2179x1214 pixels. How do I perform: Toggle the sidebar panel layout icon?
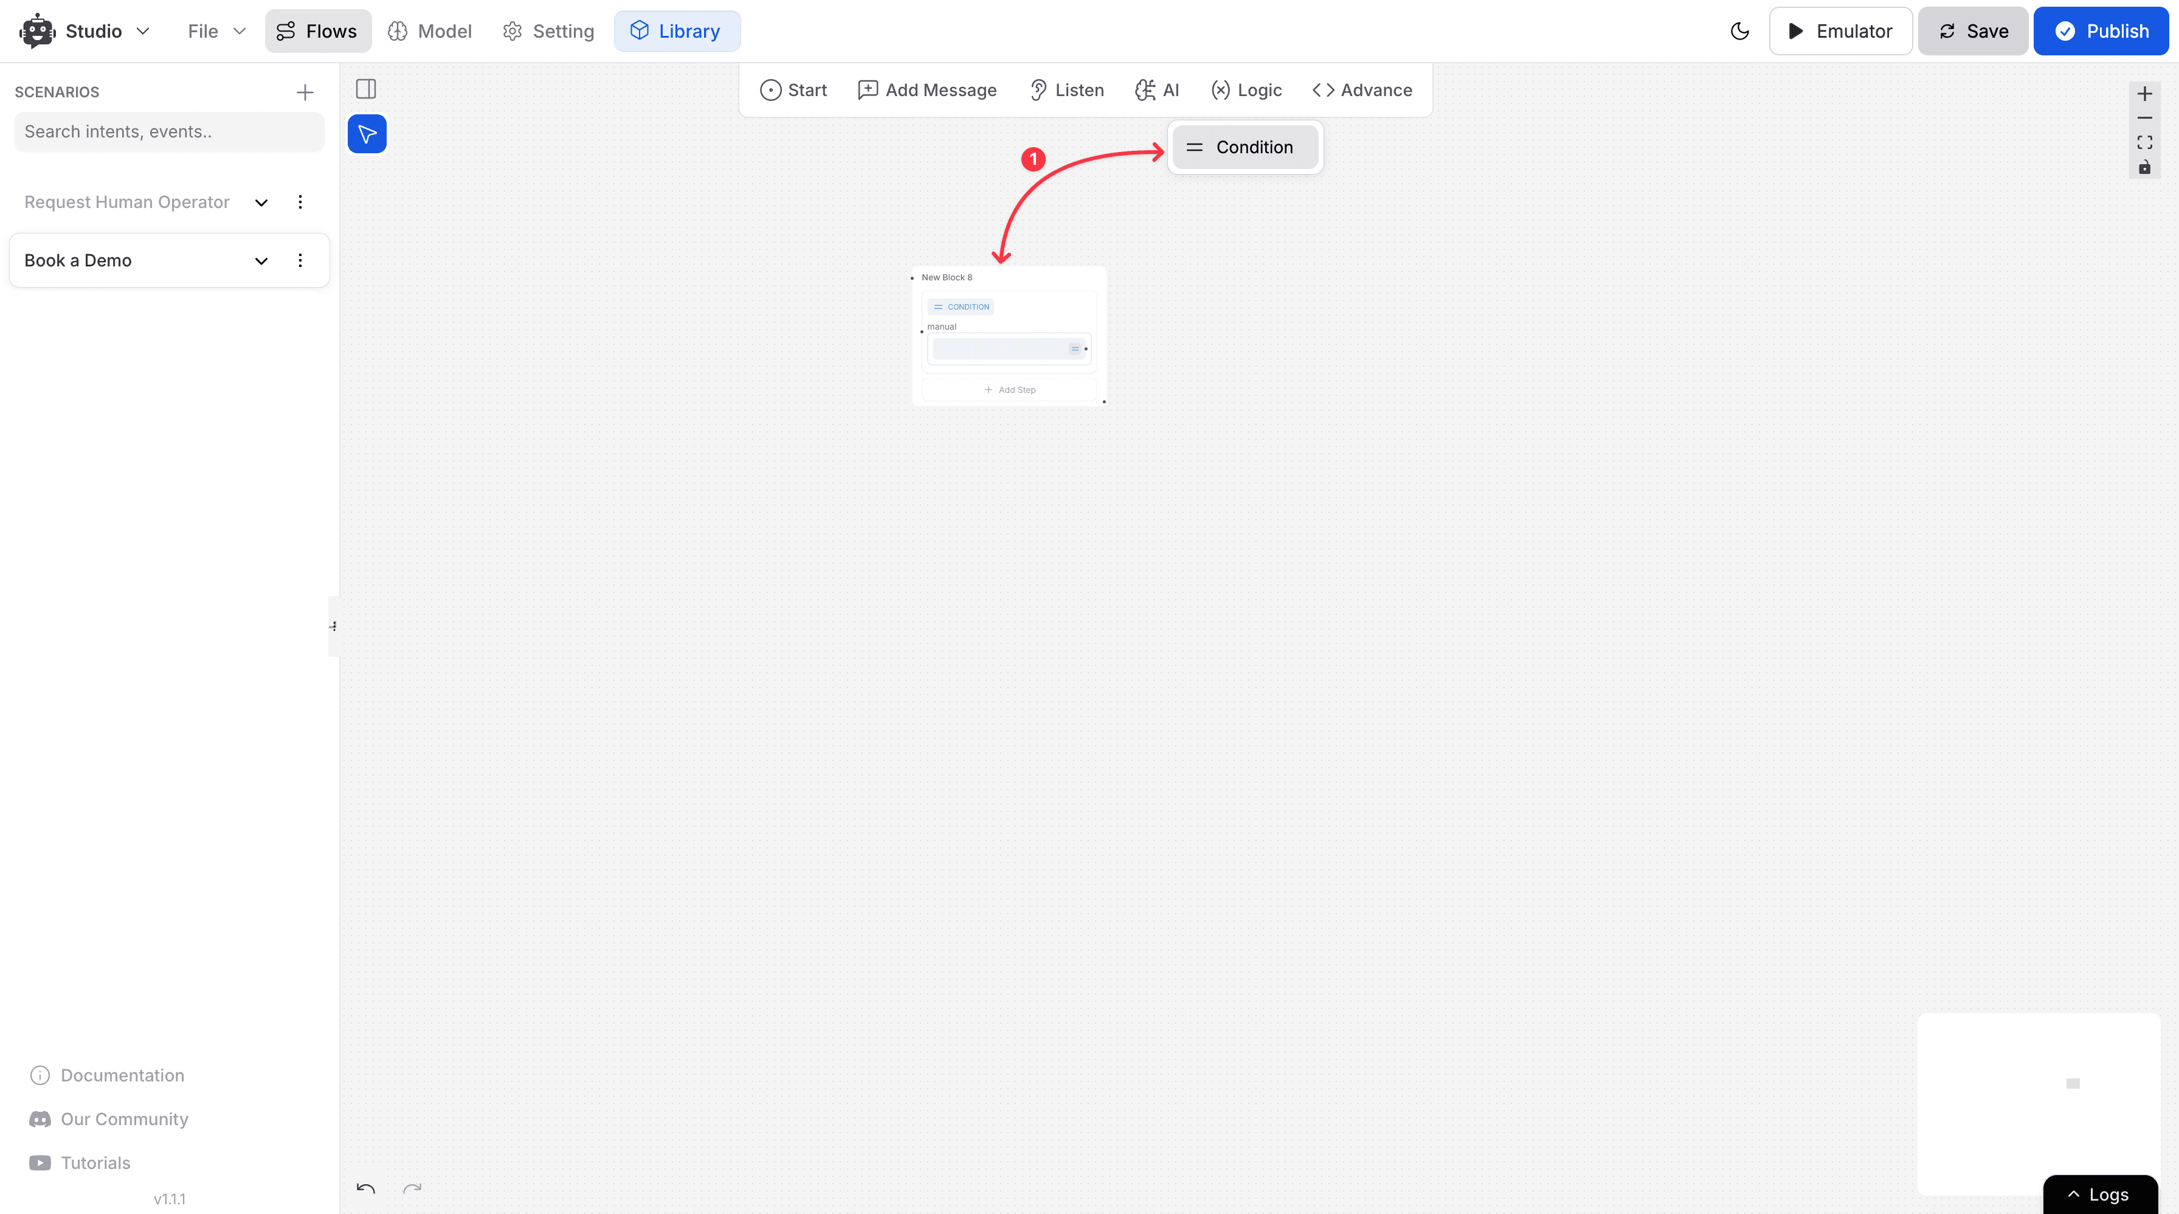[366, 89]
